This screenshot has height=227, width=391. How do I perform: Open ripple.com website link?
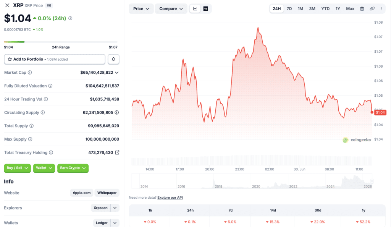tap(82, 193)
